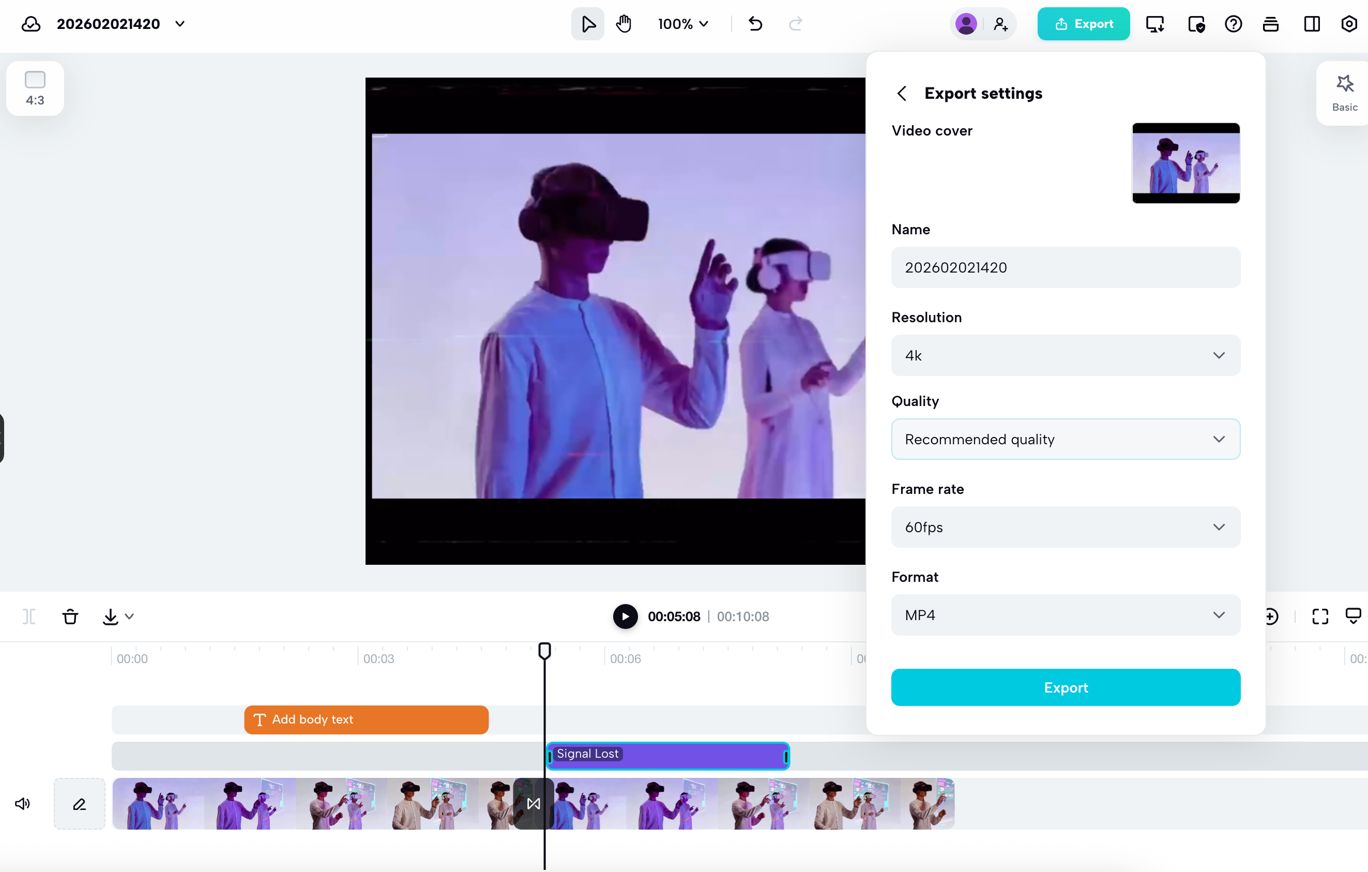Viewport: 1368px width, 872px height.
Task: Activate the hand pan tool
Action: tap(624, 24)
